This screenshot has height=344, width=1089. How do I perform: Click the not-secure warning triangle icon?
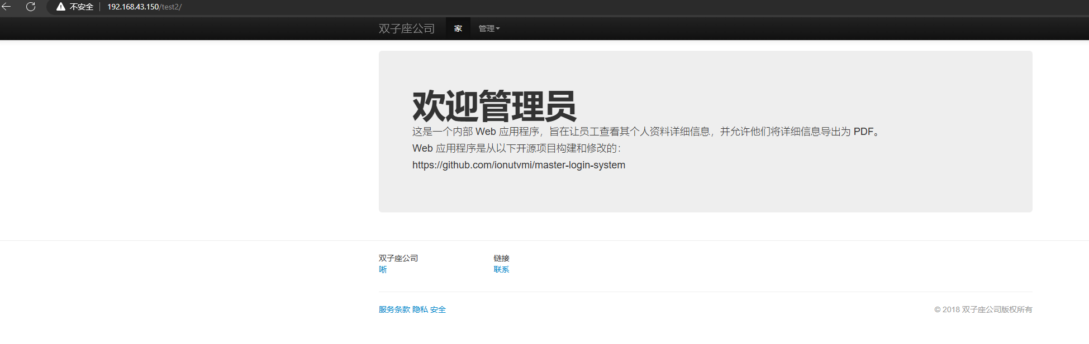click(61, 7)
